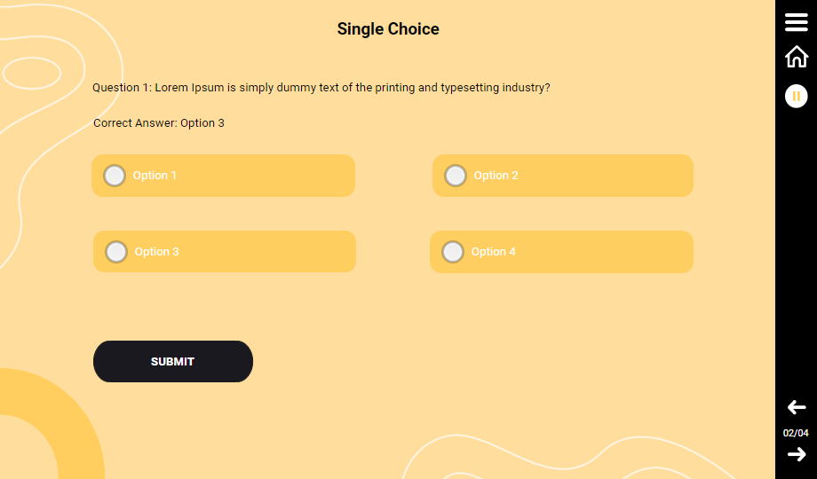Click the Single Choice heading
817x479 pixels.
(x=388, y=29)
